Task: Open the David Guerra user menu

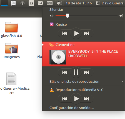Action: (x=112, y=3)
